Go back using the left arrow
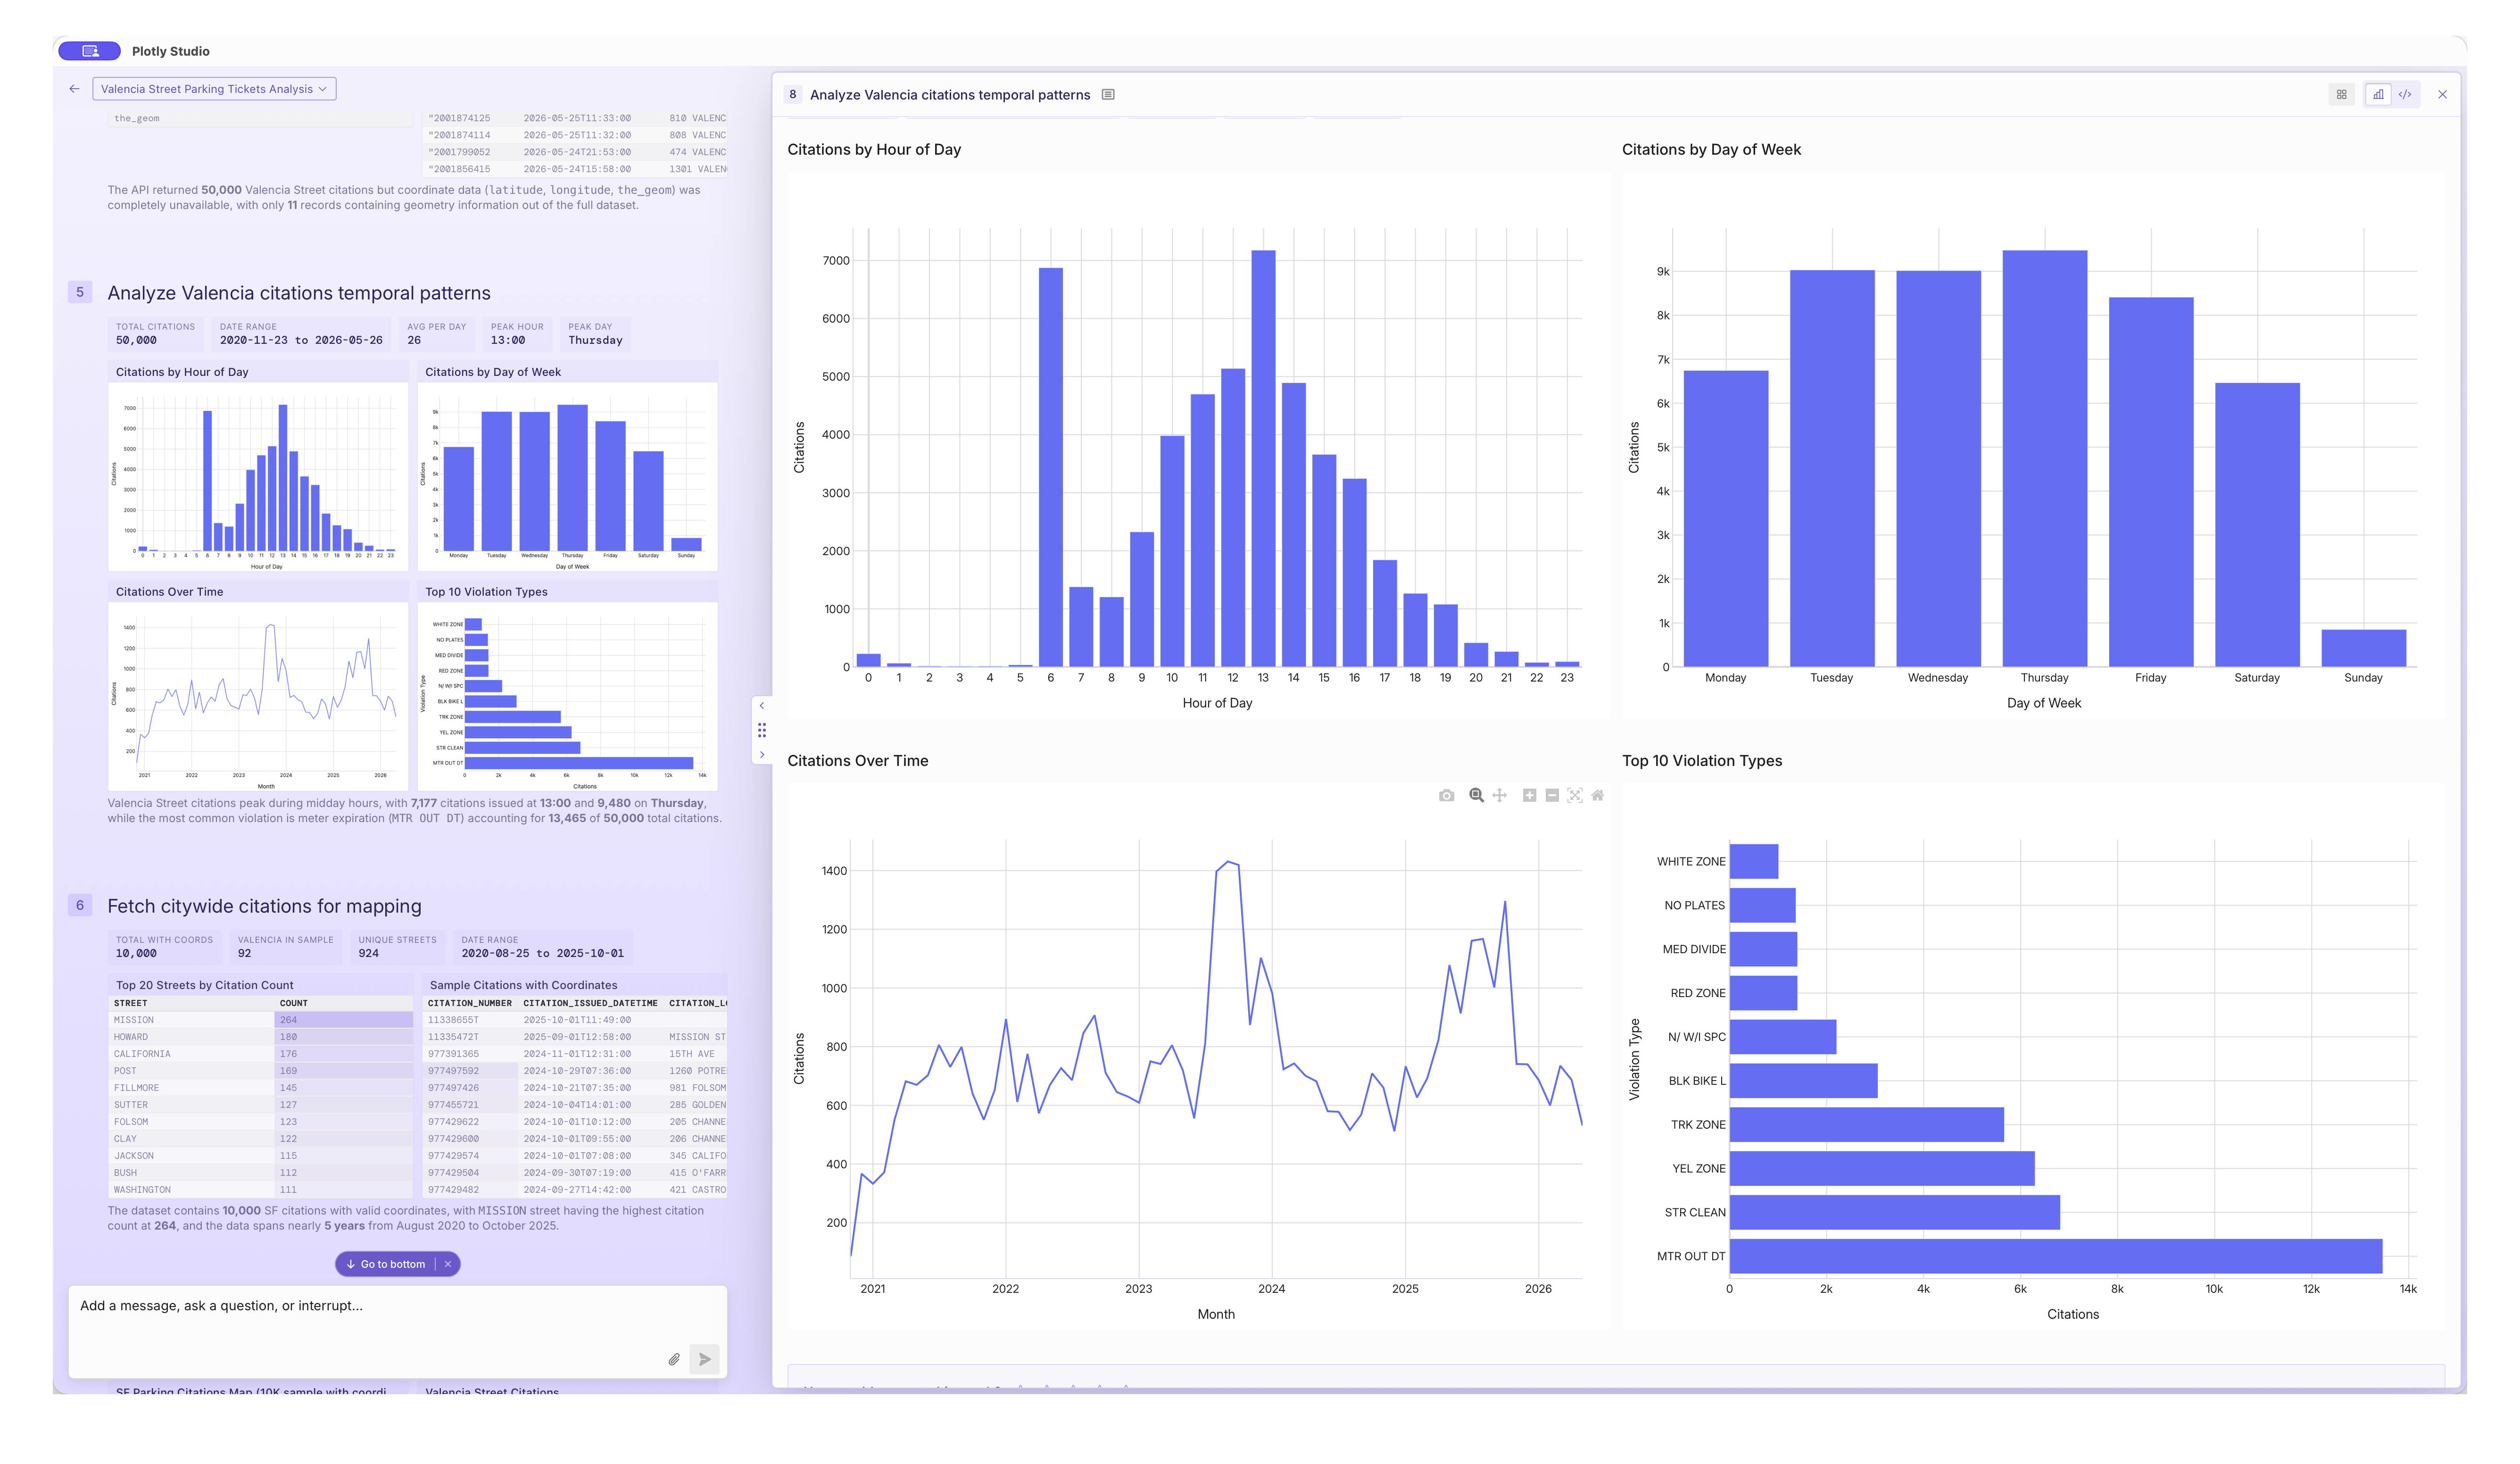This screenshot has width=2520, height=1464. (74, 89)
